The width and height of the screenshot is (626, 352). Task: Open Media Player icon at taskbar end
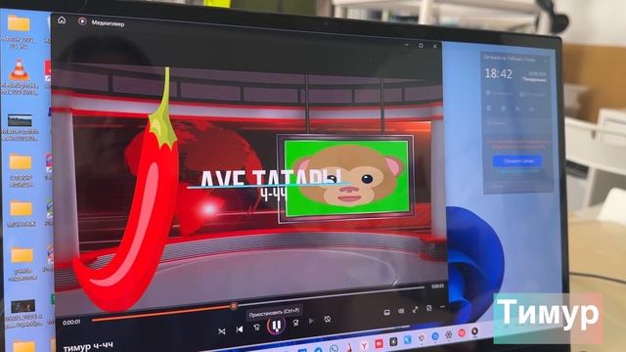[474, 330]
